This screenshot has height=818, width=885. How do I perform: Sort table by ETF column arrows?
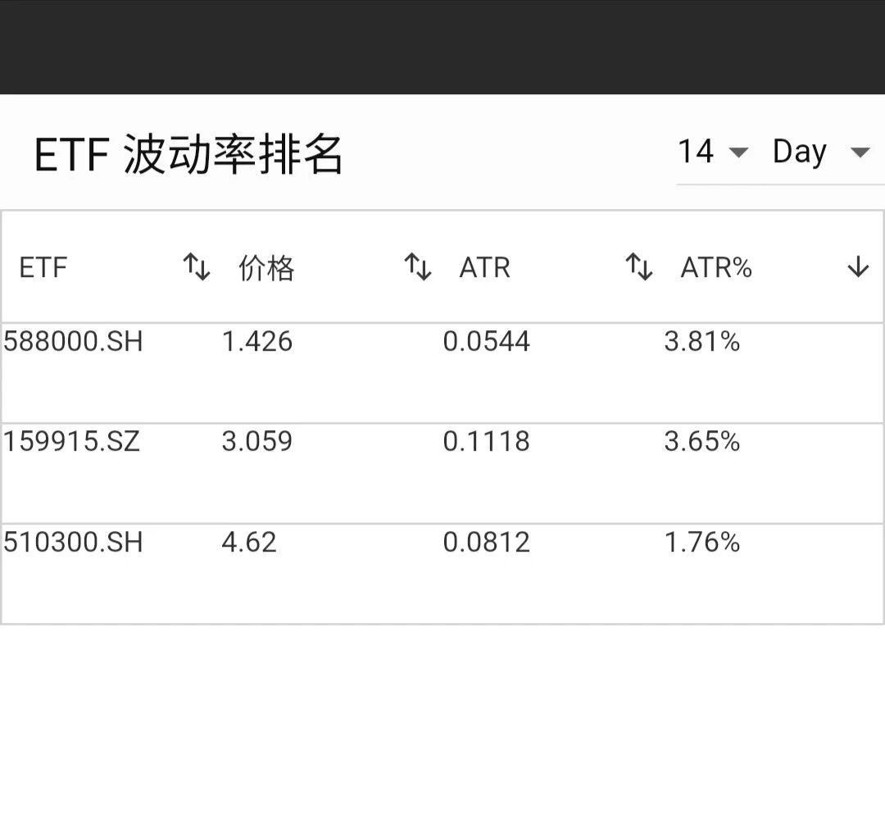point(197,267)
